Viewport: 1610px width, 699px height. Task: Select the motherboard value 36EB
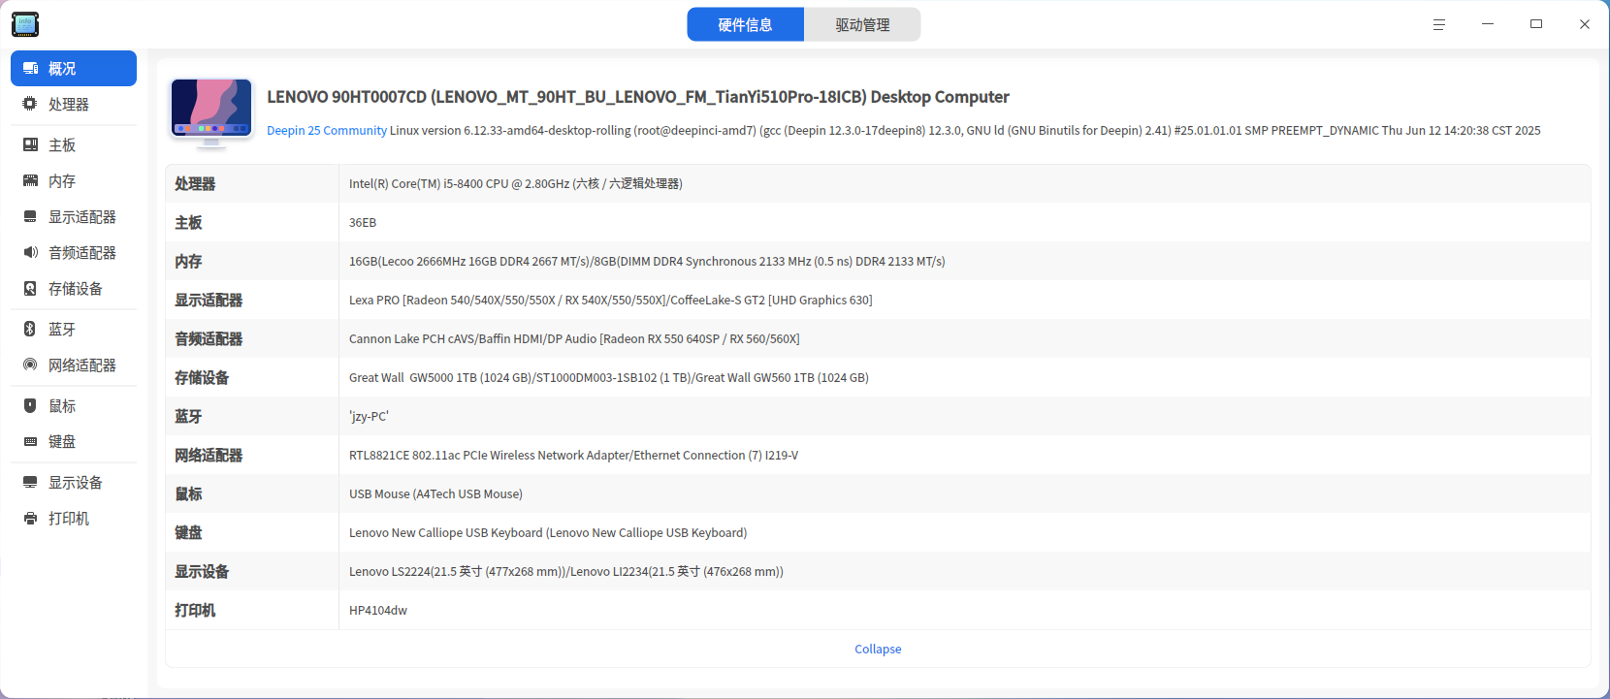[363, 222]
